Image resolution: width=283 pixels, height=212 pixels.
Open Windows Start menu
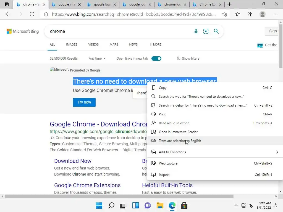click(99, 205)
